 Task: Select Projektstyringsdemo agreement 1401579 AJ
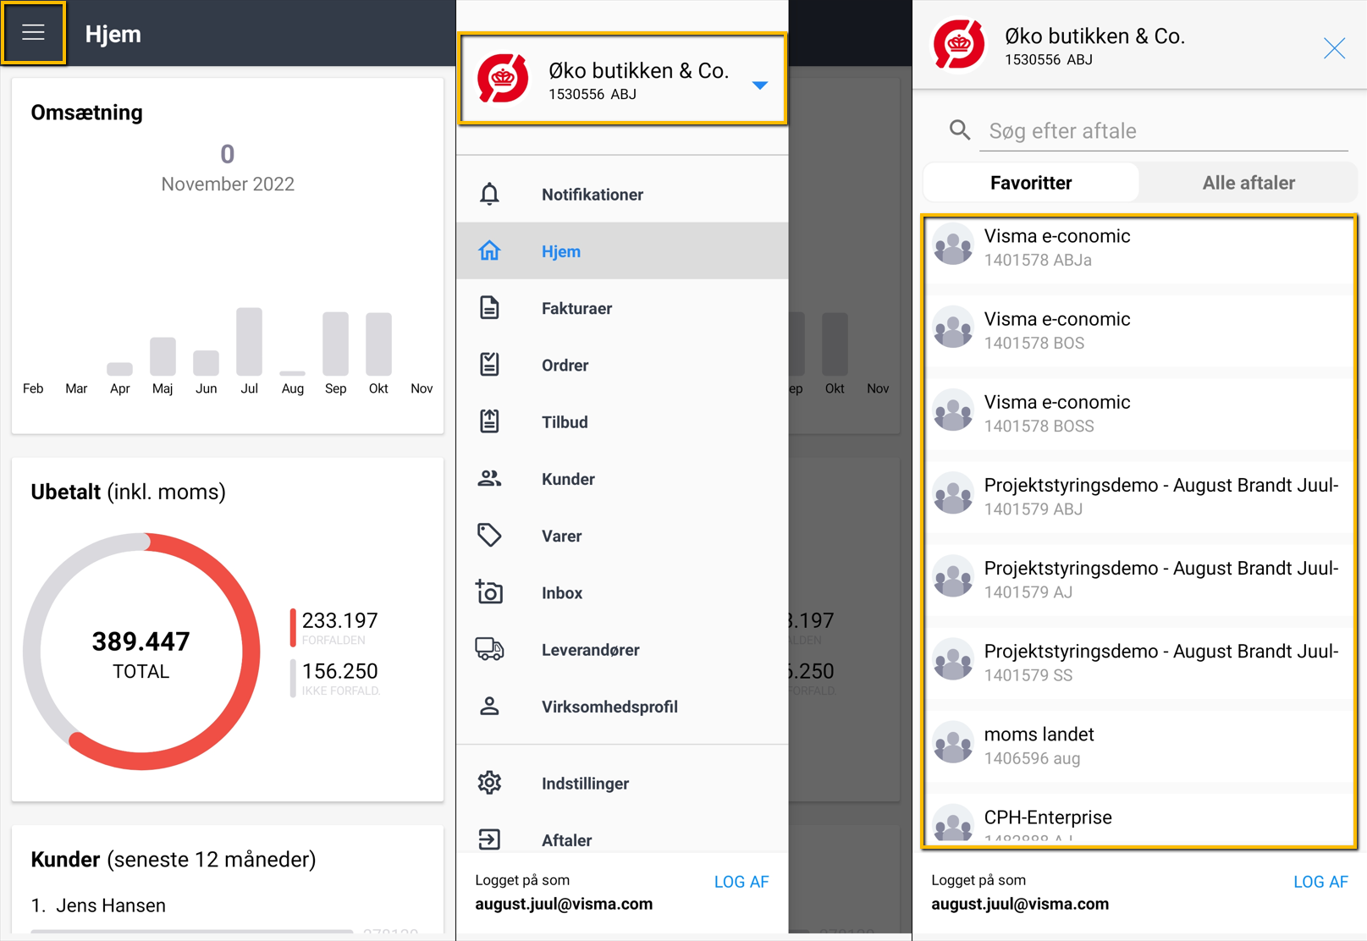[1139, 579]
